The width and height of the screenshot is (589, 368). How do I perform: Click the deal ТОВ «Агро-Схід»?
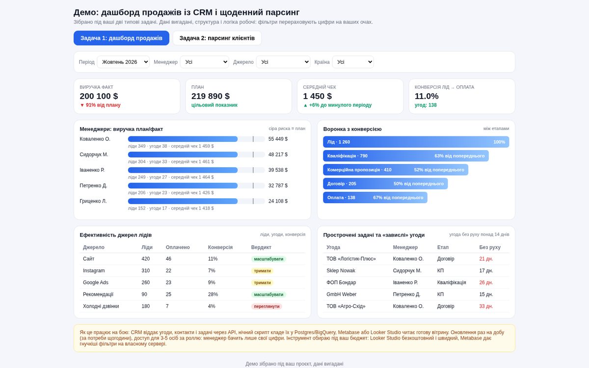click(x=346, y=306)
